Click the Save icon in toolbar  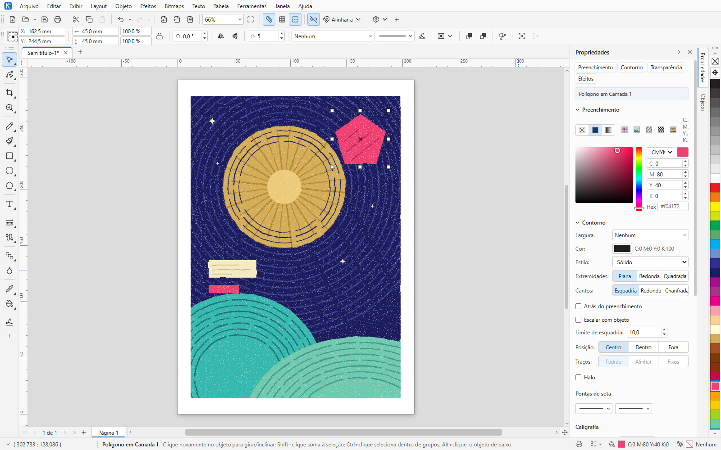click(45, 19)
